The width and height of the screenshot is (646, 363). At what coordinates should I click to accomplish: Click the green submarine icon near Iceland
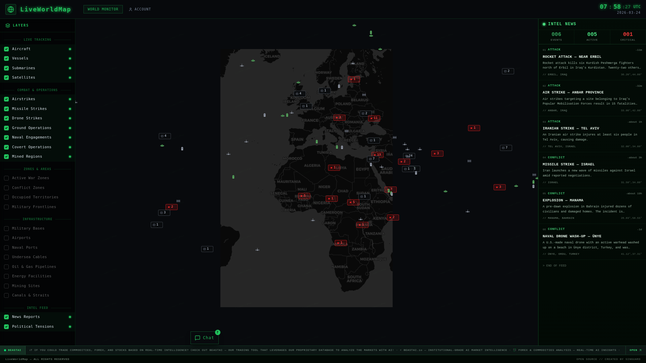tap(253, 61)
